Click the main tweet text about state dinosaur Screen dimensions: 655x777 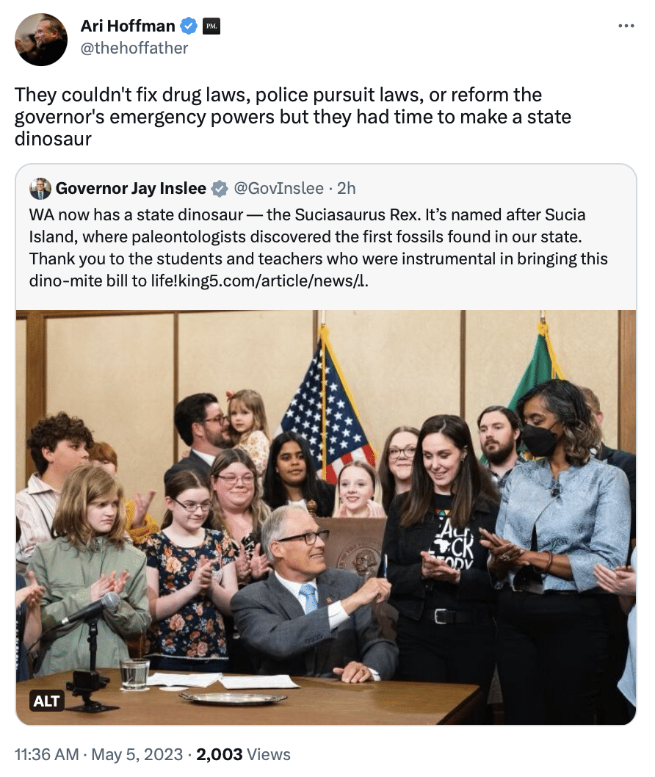coord(293,117)
